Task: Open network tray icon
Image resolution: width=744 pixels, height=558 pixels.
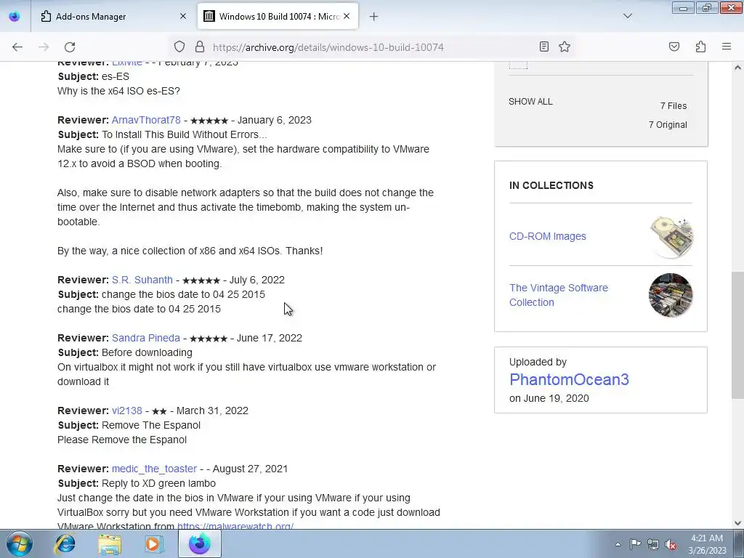Action: (653, 544)
